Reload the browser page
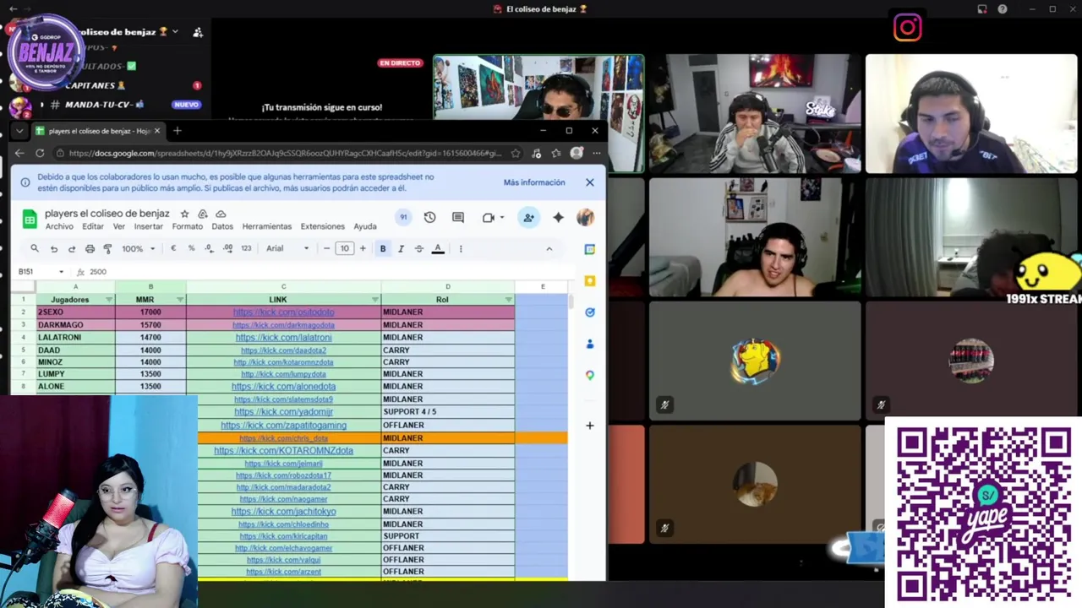 tap(40, 153)
